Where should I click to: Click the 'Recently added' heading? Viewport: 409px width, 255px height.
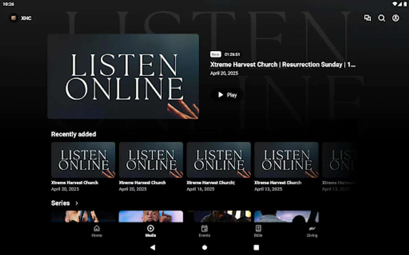tap(74, 134)
